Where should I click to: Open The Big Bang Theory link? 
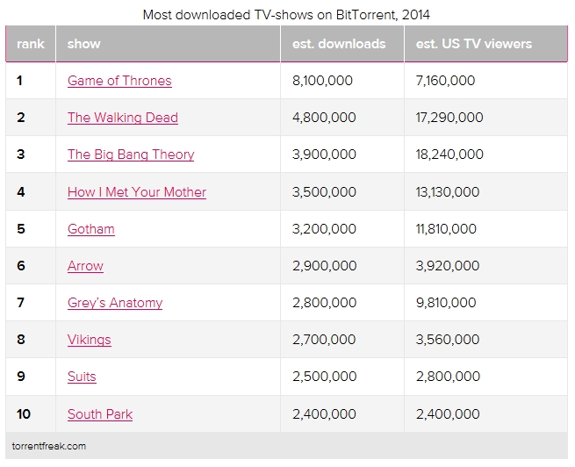point(131,154)
